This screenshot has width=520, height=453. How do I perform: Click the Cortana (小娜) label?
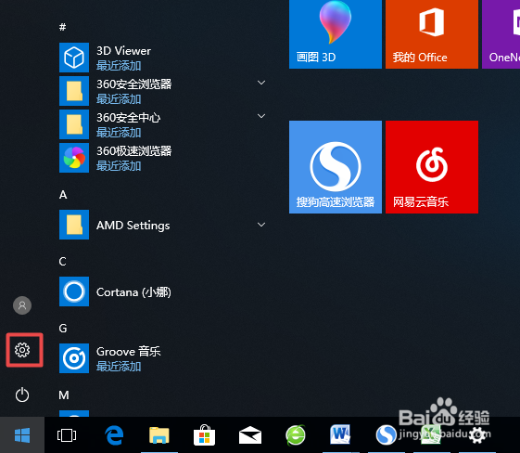[x=133, y=292]
